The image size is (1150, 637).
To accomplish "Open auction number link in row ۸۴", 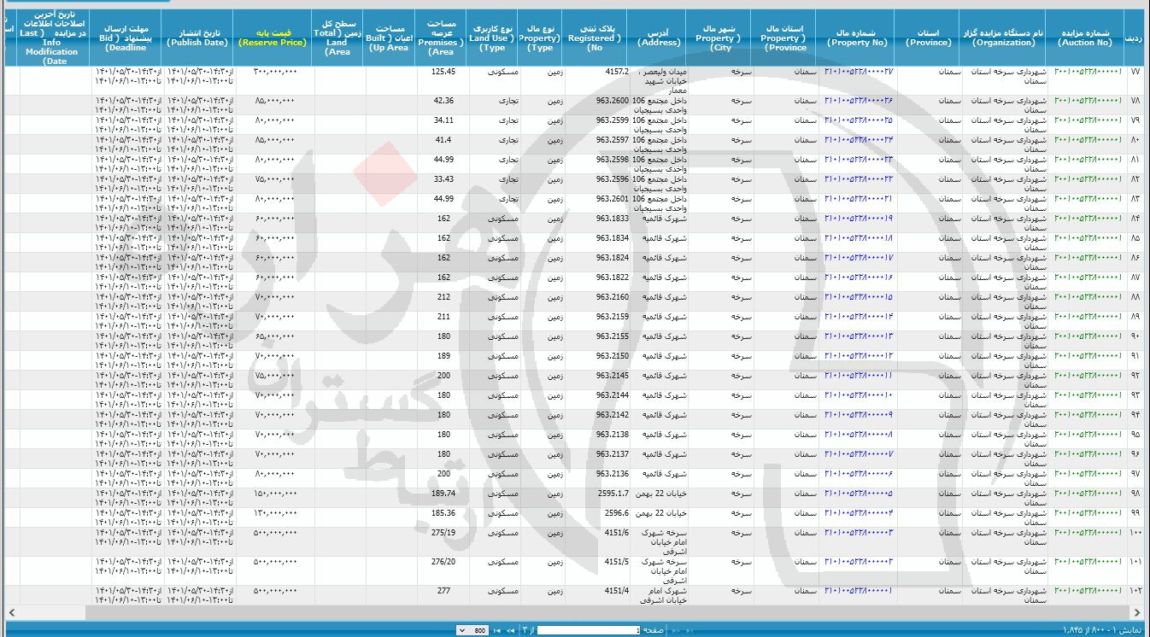I will coord(1088,219).
